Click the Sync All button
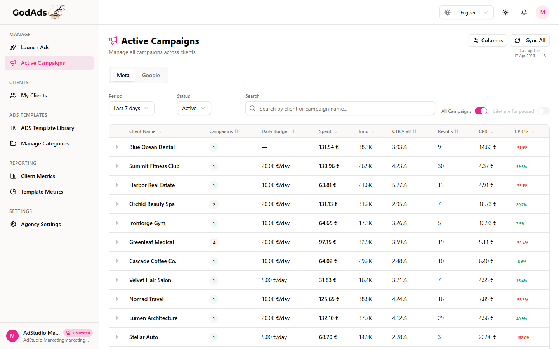Viewport: 559px width, 349px height. click(530, 40)
